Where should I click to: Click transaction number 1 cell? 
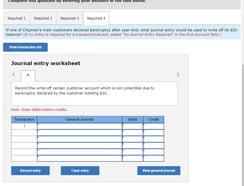[24, 126]
